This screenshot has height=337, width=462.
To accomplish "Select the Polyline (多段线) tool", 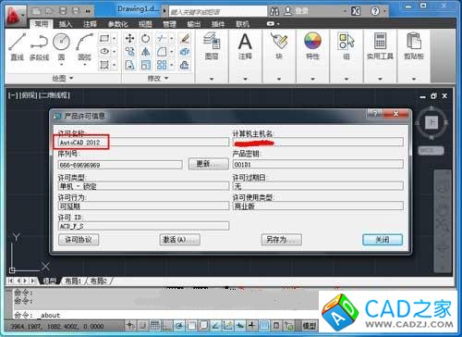I will (x=39, y=46).
